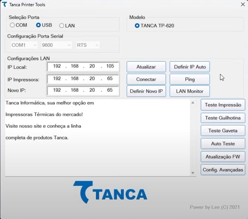Click Definir IP Auto
Screen dimensions: 248x219
(x=190, y=67)
